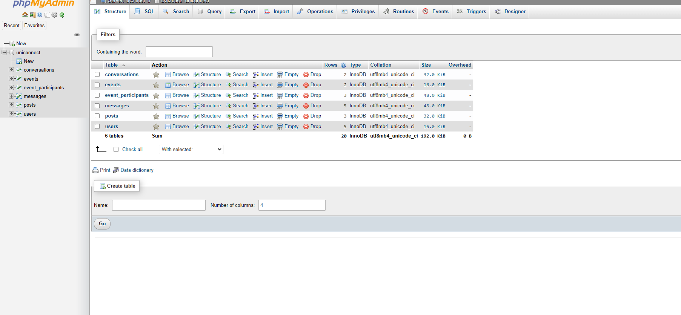Add conversations table to favorites star

(x=156, y=75)
